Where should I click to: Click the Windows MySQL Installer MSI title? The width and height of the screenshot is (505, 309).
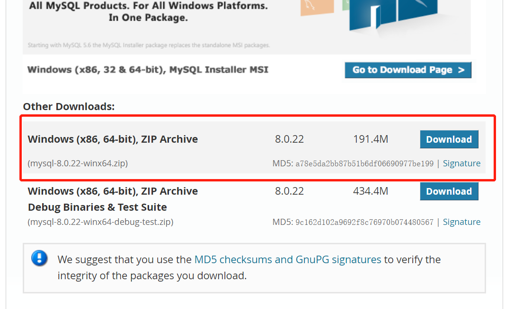tap(148, 70)
